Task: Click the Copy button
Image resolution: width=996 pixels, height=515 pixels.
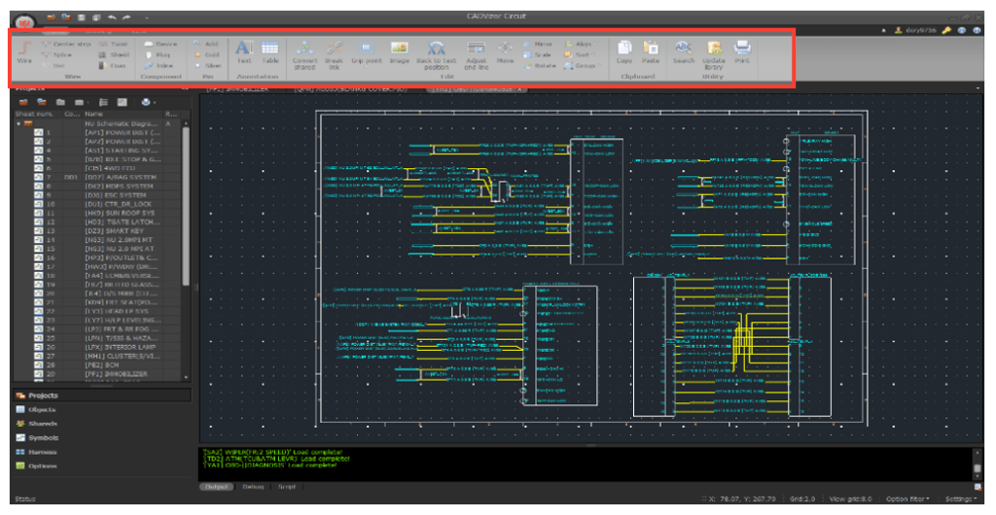Action: pos(624,52)
